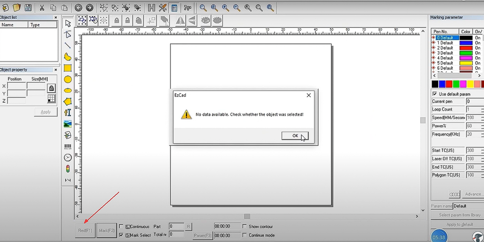
Task: Enable the Show contour checkbox
Action: pyautogui.click(x=245, y=226)
